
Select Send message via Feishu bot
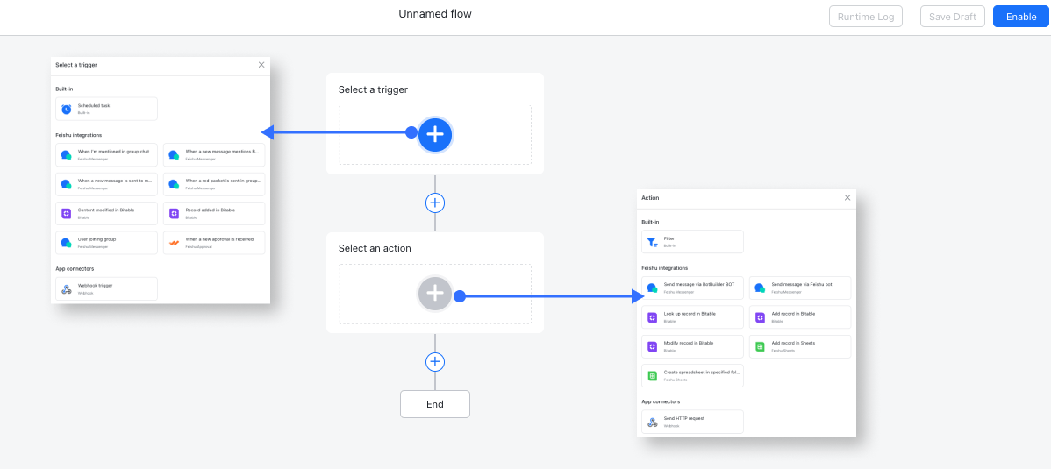799,288
